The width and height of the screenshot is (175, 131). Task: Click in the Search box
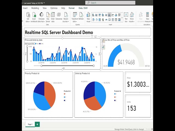point(110,3)
